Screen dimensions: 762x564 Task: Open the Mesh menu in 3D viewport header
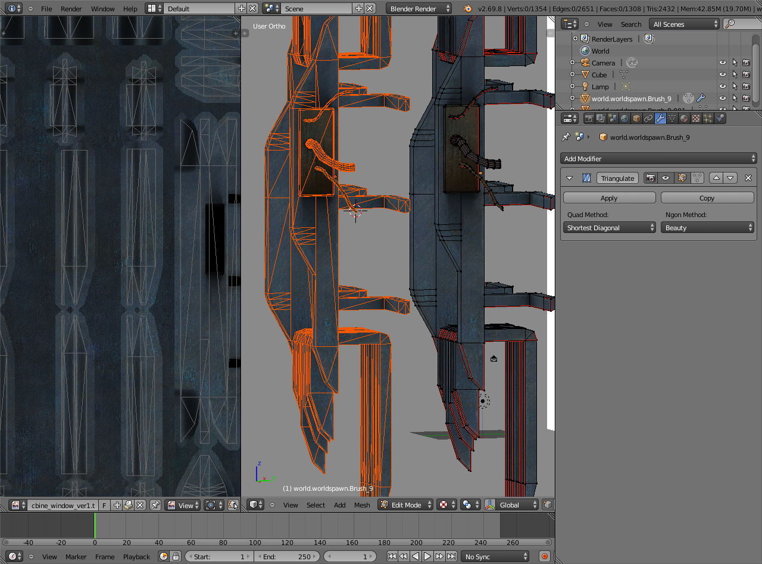pyautogui.click(x=362, y=505)
